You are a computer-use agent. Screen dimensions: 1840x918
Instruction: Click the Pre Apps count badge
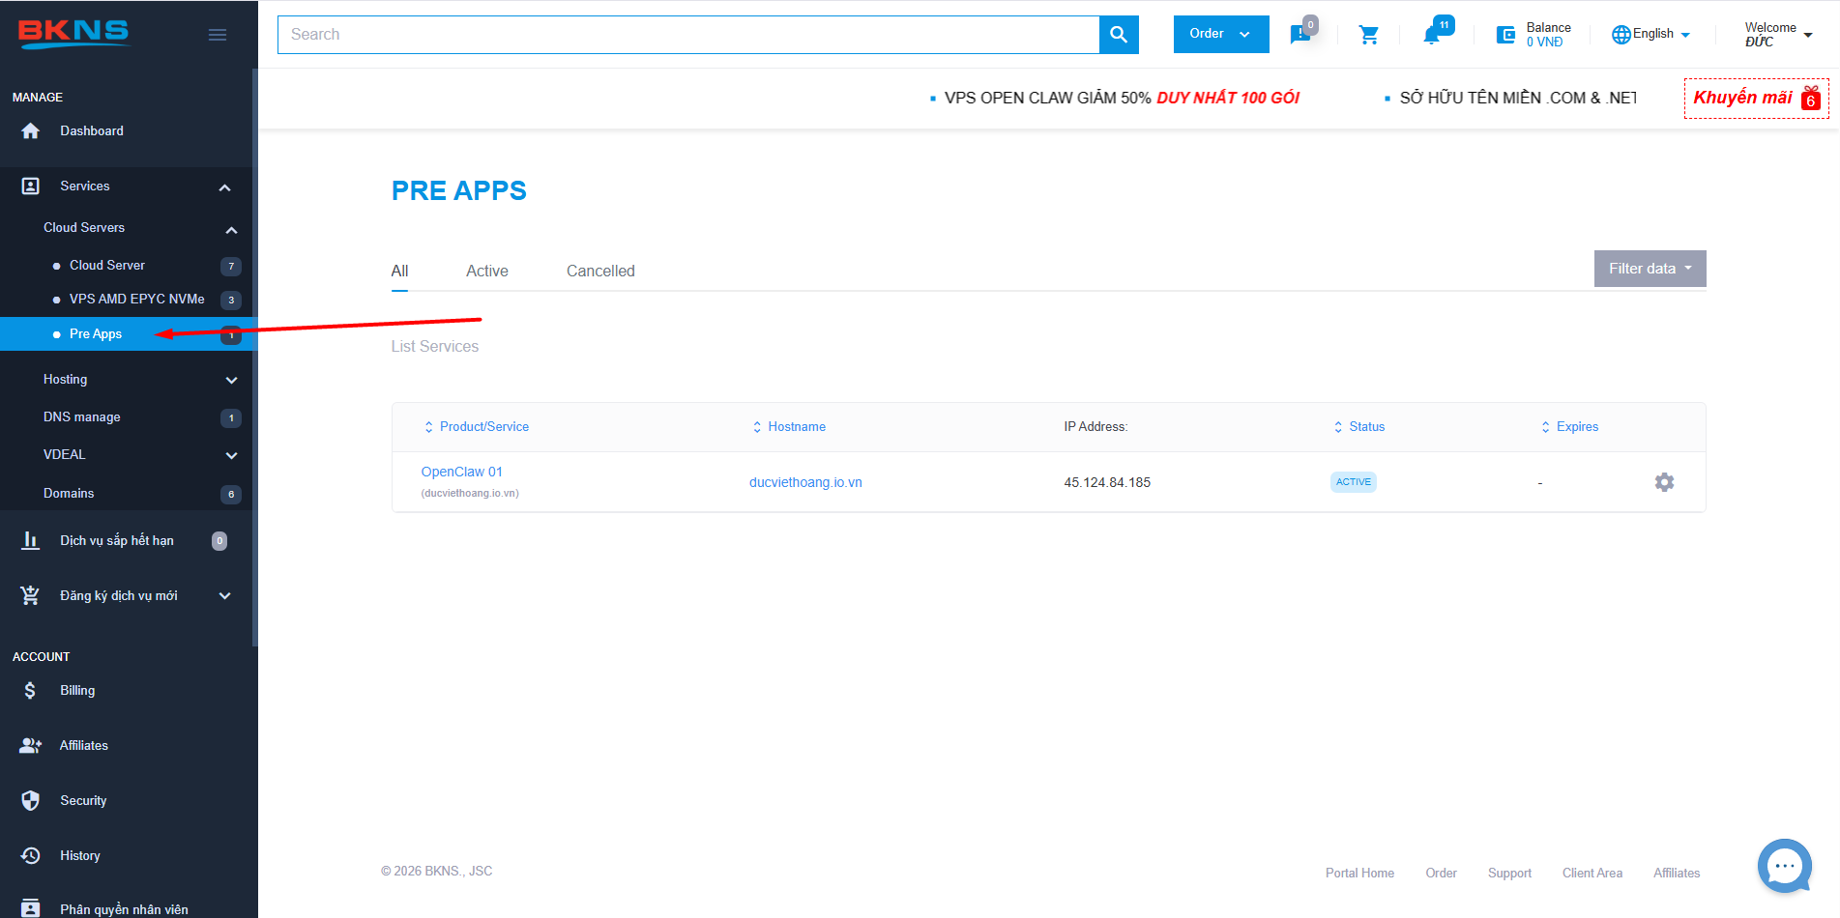click(231, 335)
